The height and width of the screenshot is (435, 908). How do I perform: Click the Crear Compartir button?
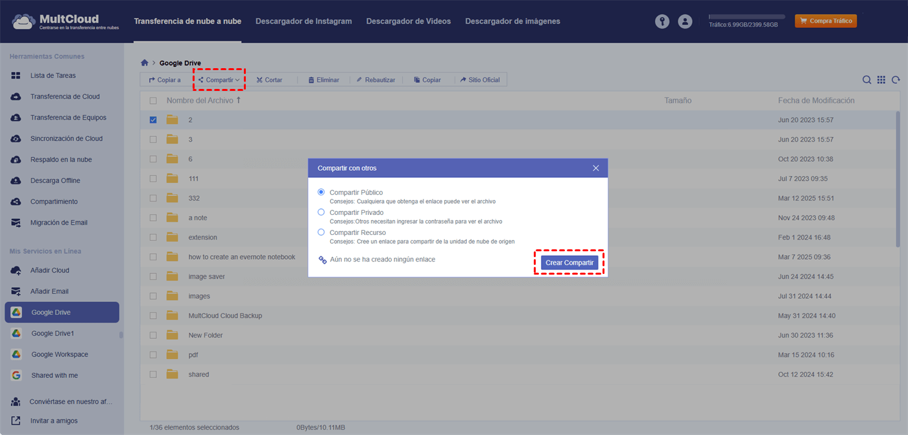click(x=569, y=262)
